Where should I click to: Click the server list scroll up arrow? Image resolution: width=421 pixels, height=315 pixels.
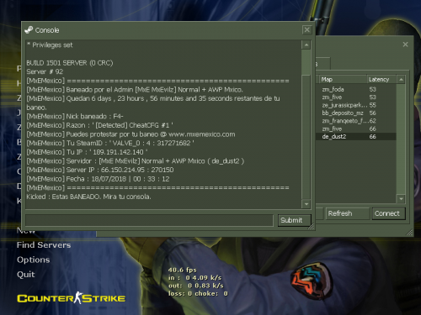coord(401,80)
